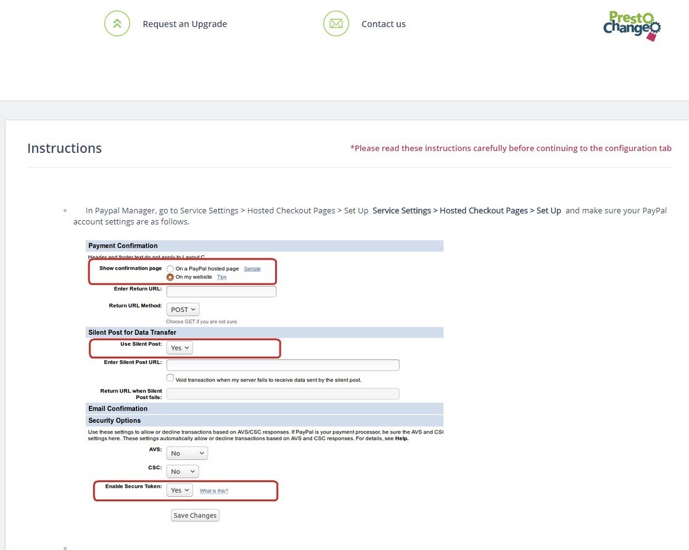Open the Enable Secure Token dropdown

[179, 490]
